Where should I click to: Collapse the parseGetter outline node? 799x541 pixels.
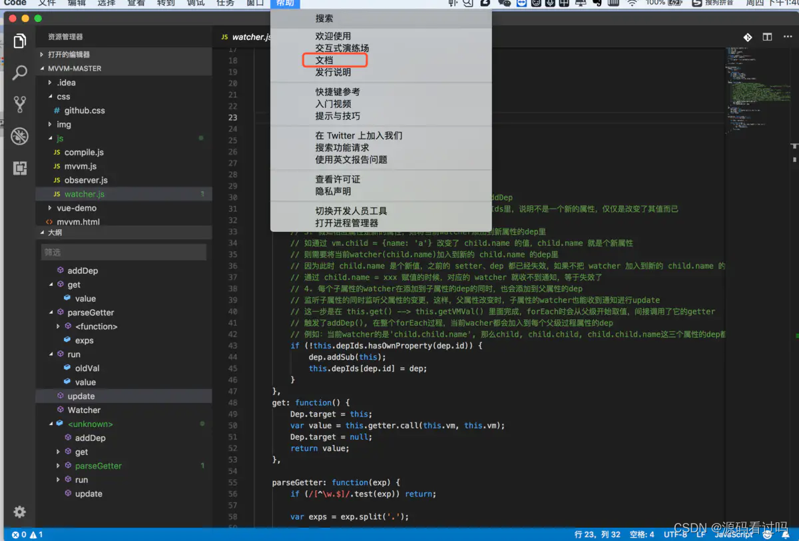[51, 312]
